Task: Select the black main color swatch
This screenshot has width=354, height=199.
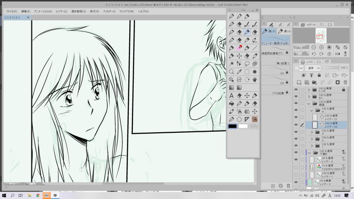Action: (232, 126)
